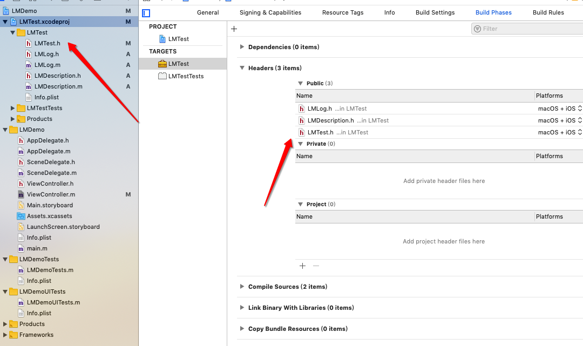The width and height of the screenshot is (583, 346).
Task: Expand the Copy Bundle Resources phase
Action: pos(242,329)
